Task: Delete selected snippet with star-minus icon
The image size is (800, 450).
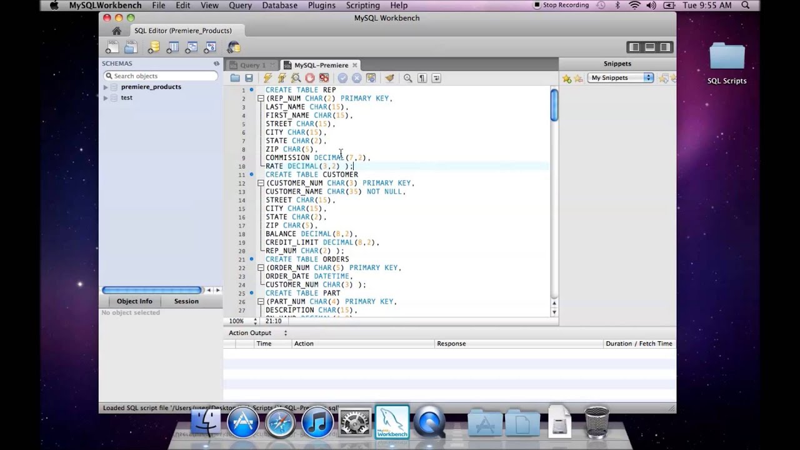Action: click(x=578, y=78)
